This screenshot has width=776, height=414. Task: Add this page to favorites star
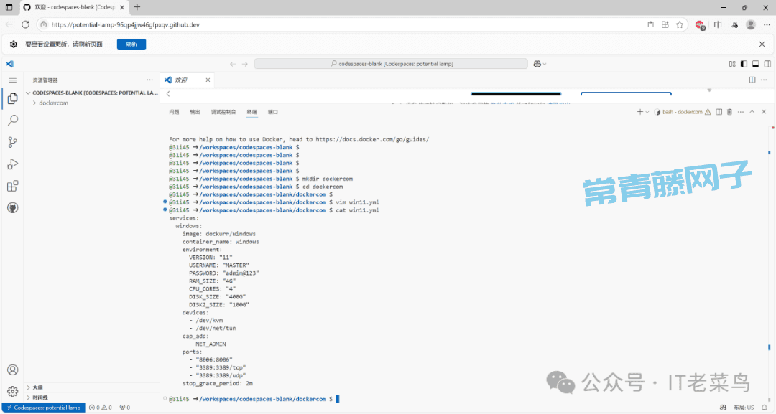click(680, 24)
